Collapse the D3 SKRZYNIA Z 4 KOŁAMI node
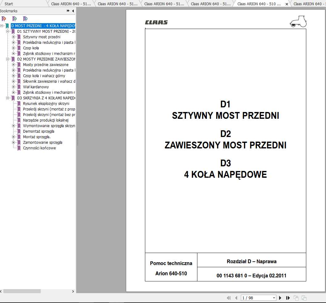326x303 pixels. coord(7,98)
